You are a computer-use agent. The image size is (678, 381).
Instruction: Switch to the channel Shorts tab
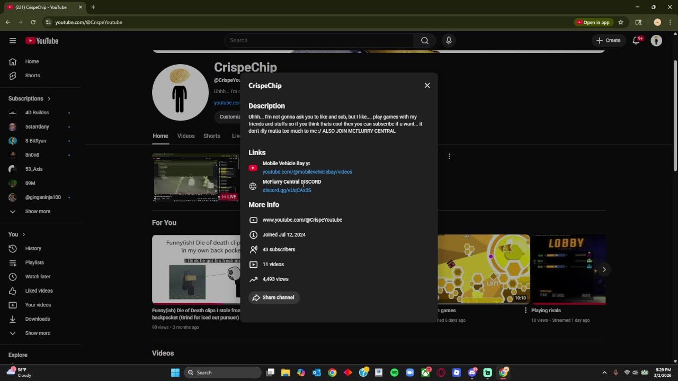(212, 136)
